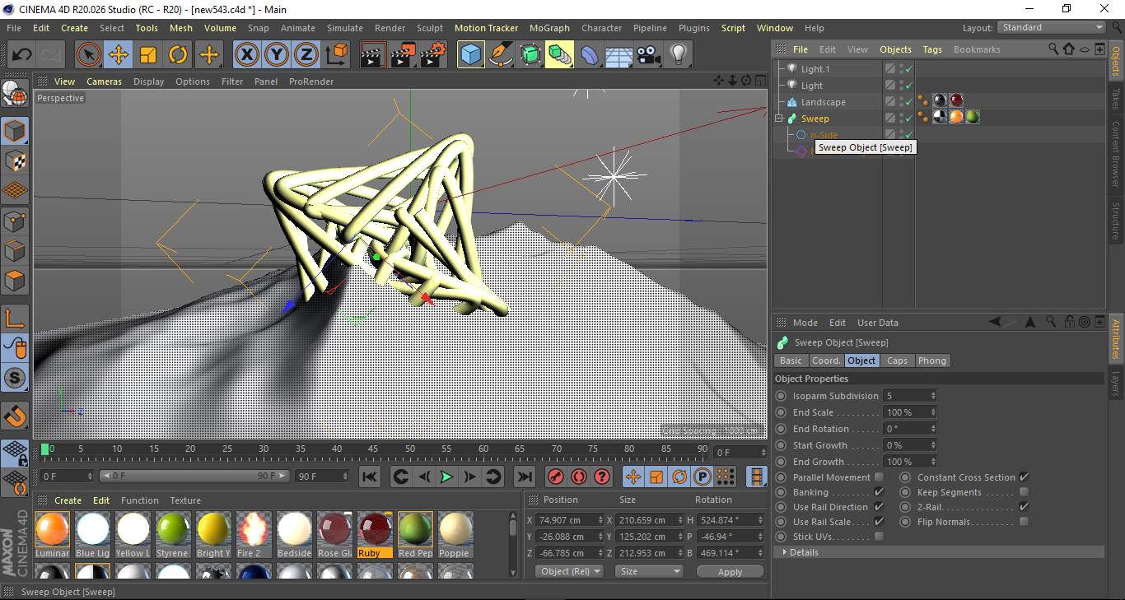
Task: Collapse the Sweep object tree
Action: point(779,119)
